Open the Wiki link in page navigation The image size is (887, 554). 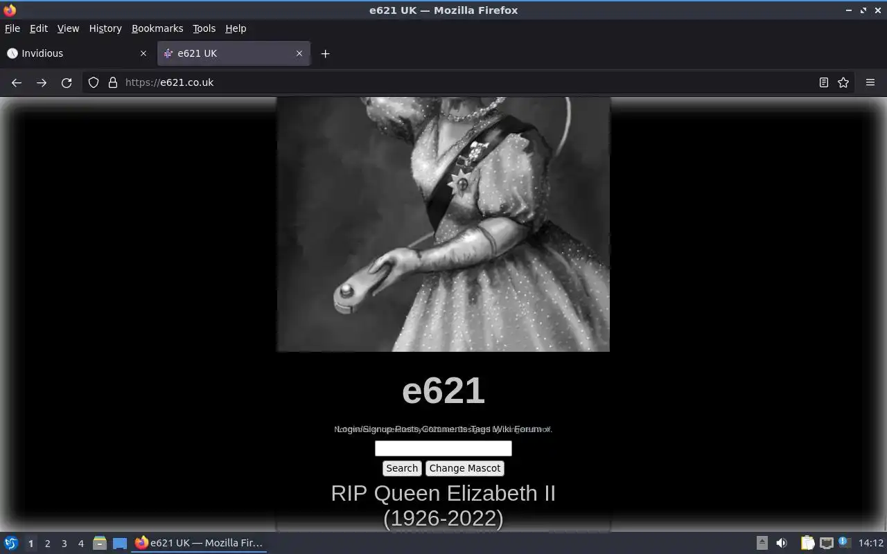point(501,429)
